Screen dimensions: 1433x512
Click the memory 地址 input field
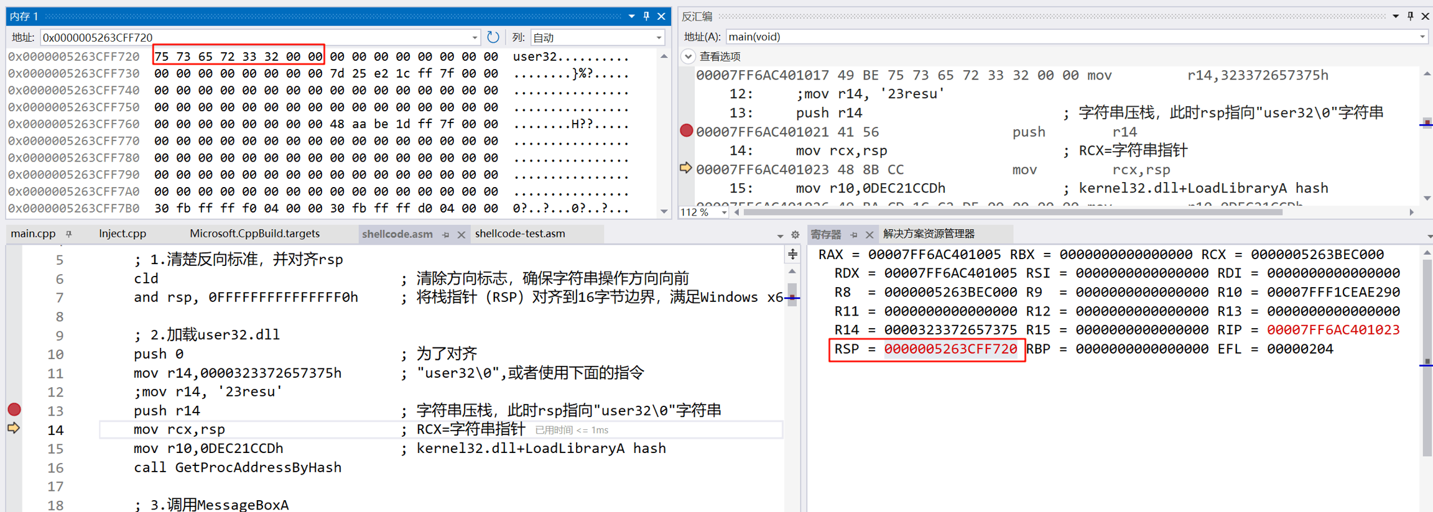tap(255, 38)
